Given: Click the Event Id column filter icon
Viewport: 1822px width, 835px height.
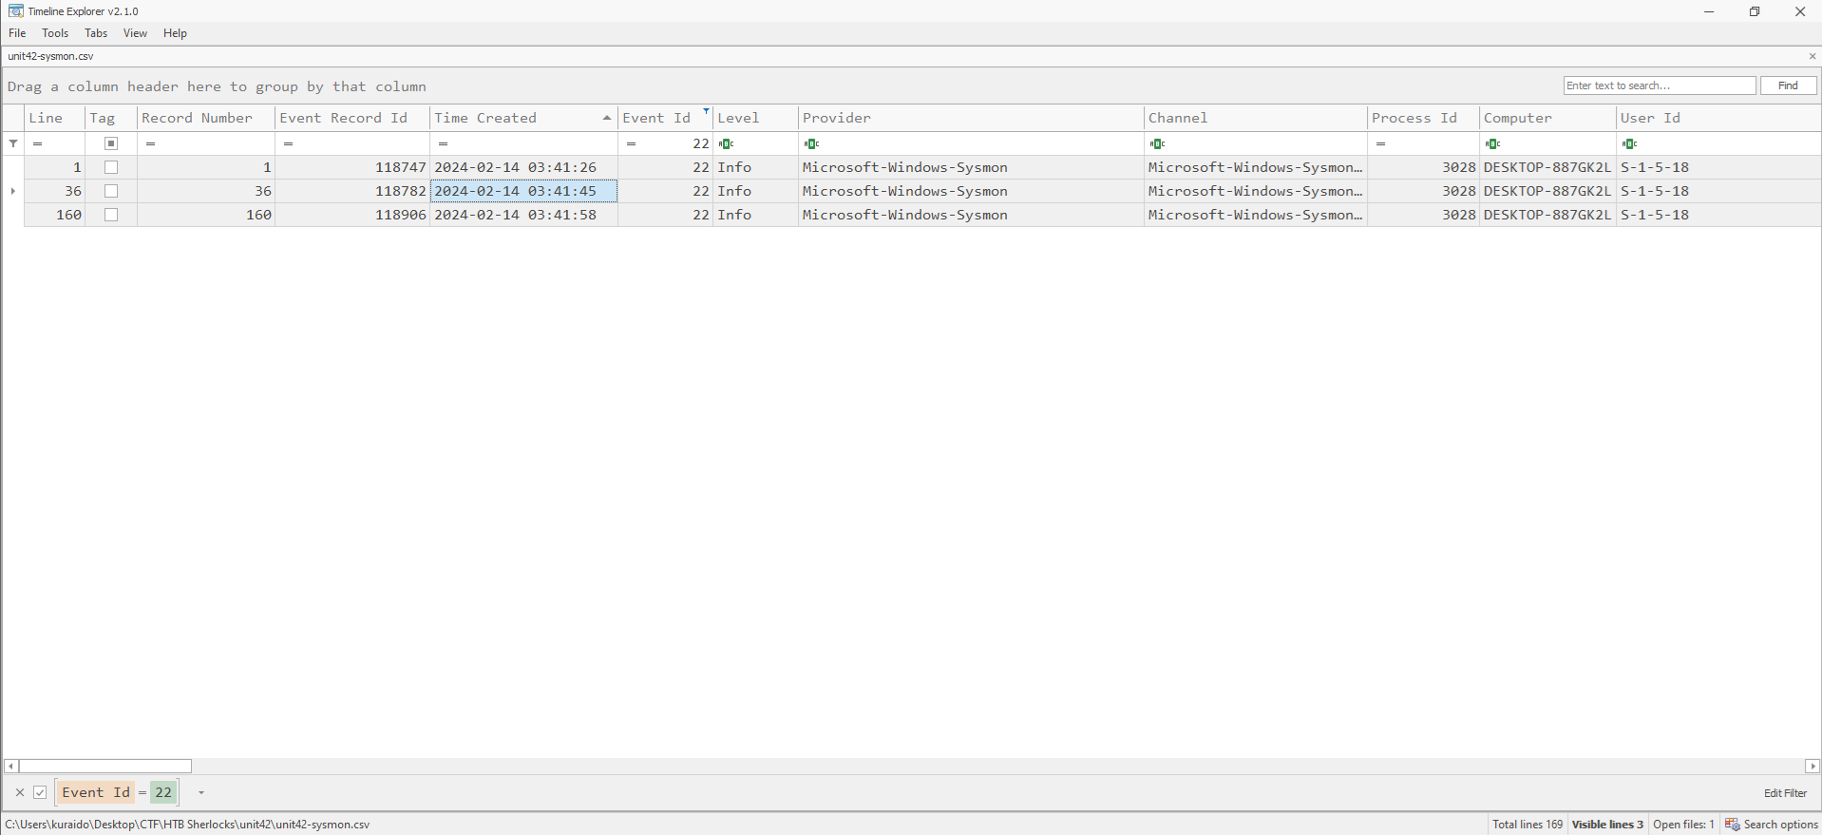Looking at the screenshot, I should click(706, 112).
